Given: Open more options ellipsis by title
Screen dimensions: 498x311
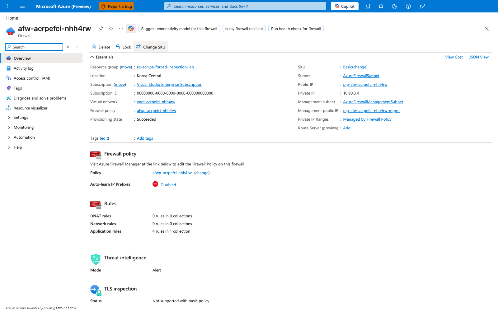Looking at the screenshot, I should click(121, 29).
